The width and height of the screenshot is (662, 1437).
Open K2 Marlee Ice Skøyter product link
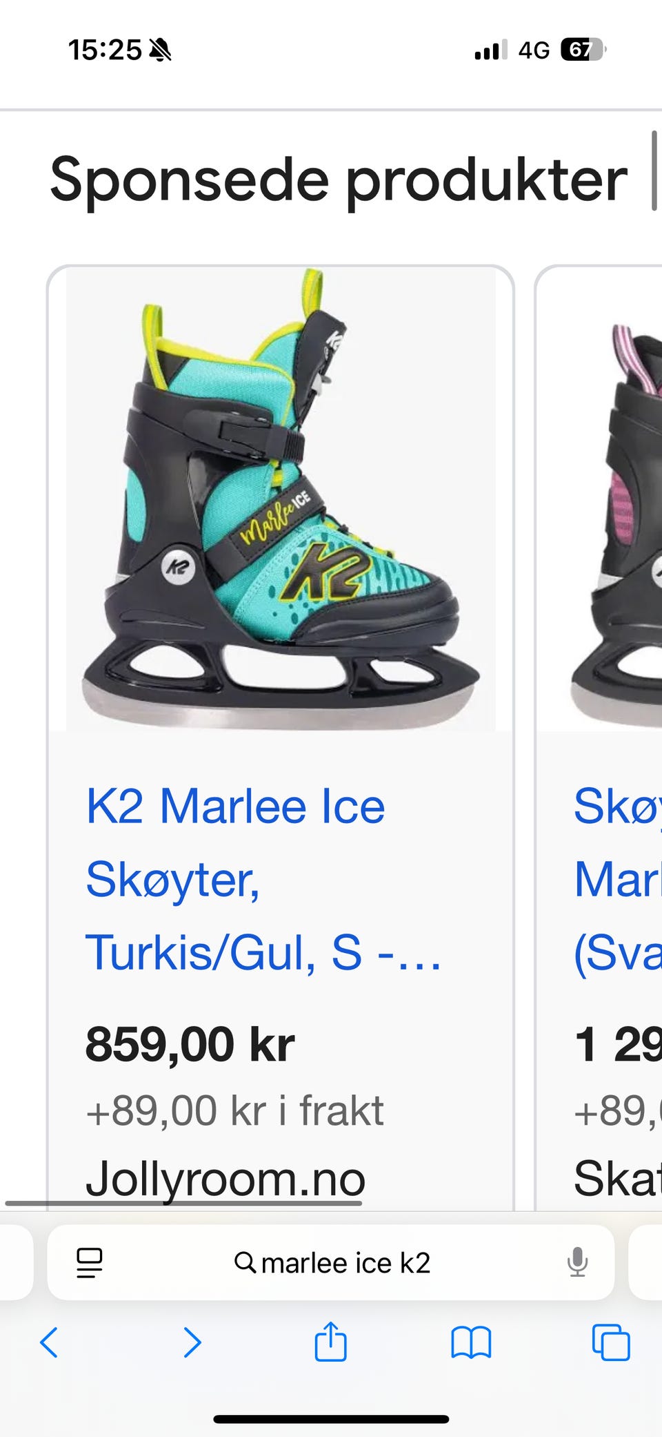click(x=262, y=879)
